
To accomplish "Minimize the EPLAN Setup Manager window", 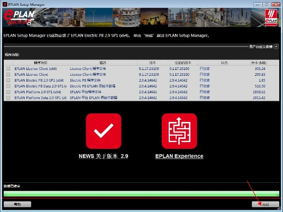I will coord(258,4).
